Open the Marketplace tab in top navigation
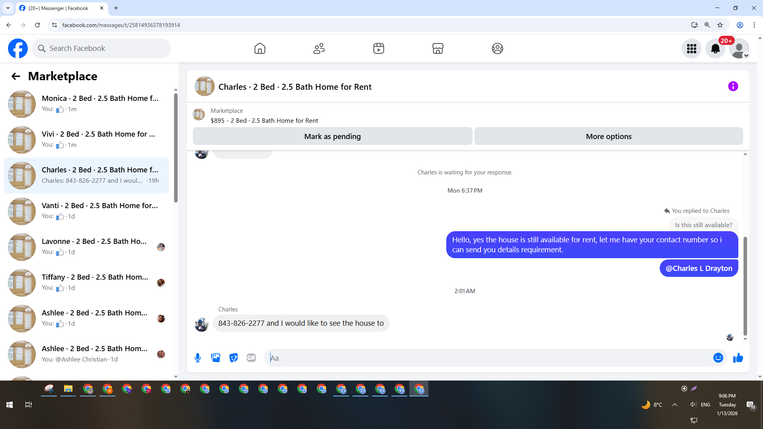This screenshot has height=429, width=763. coord(438,48)
